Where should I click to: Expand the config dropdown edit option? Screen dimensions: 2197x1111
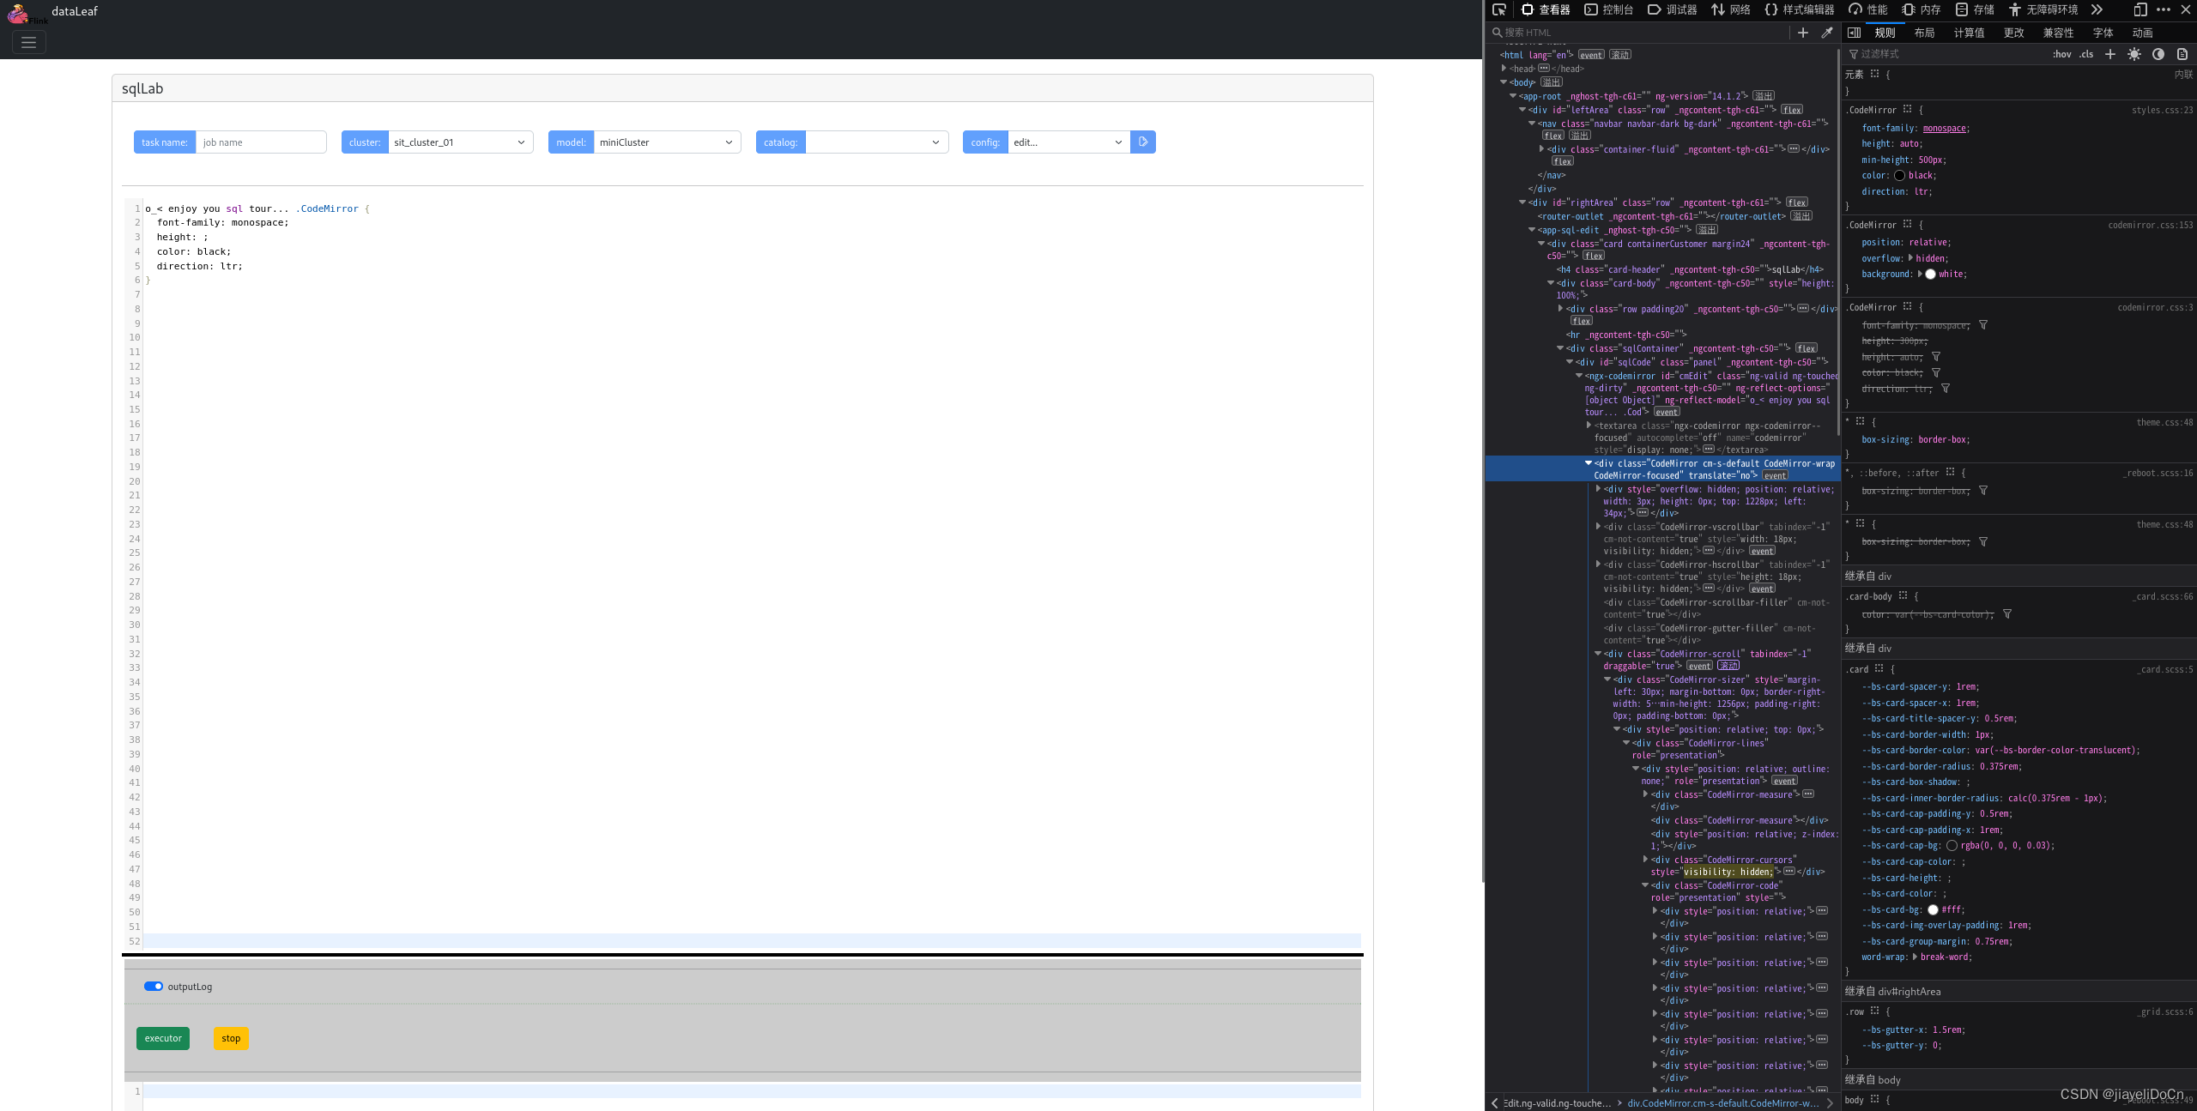1114,142
